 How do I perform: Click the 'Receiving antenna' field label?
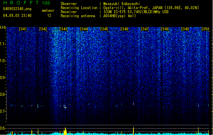coord(78,16)
